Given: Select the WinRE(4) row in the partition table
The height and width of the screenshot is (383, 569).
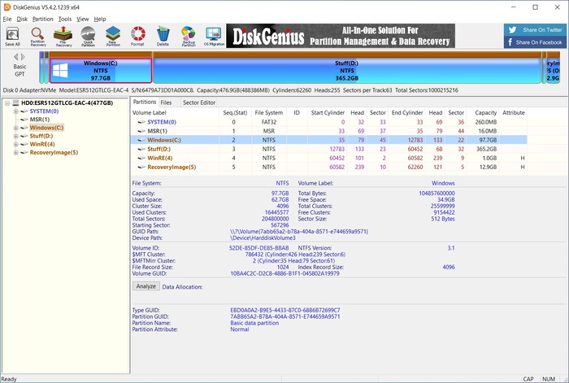Looking at the screenshot, I should [328, 158].
